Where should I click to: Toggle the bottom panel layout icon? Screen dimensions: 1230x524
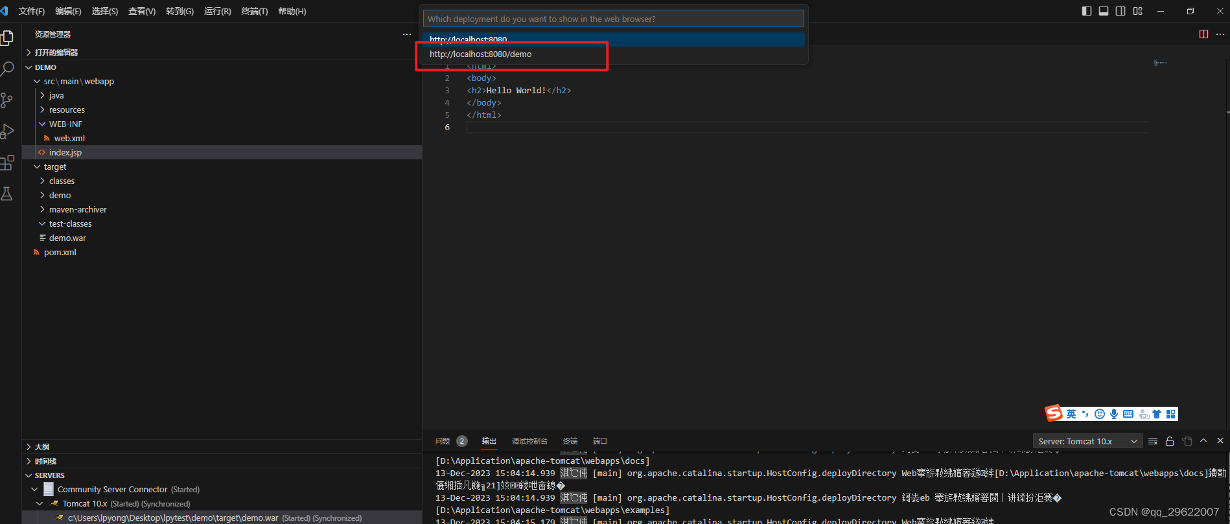[x=1104, y=11]
